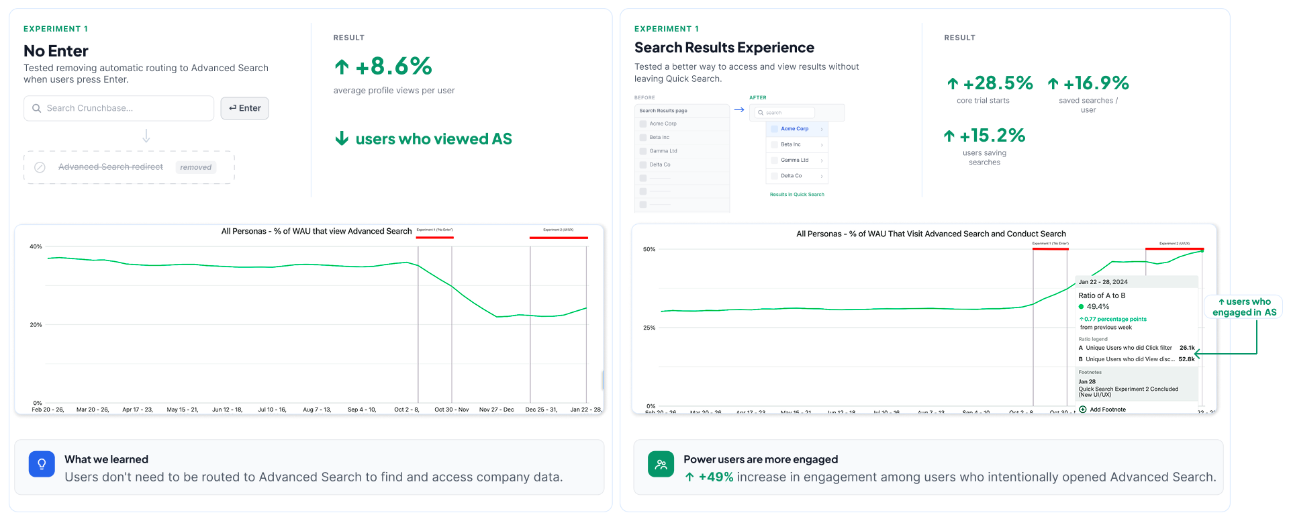Click the up arrow next to +16.9%
Image resolution: width=1289 pixels, height=521 pixels.
1053,83
